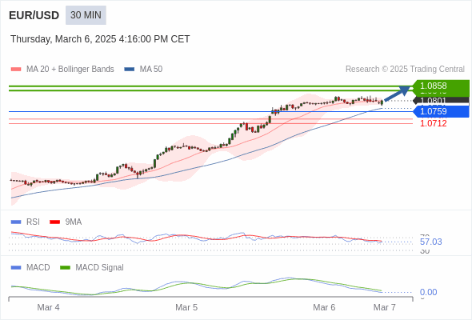Click the blue MACD legend swatch

click(x=16, y=268)
